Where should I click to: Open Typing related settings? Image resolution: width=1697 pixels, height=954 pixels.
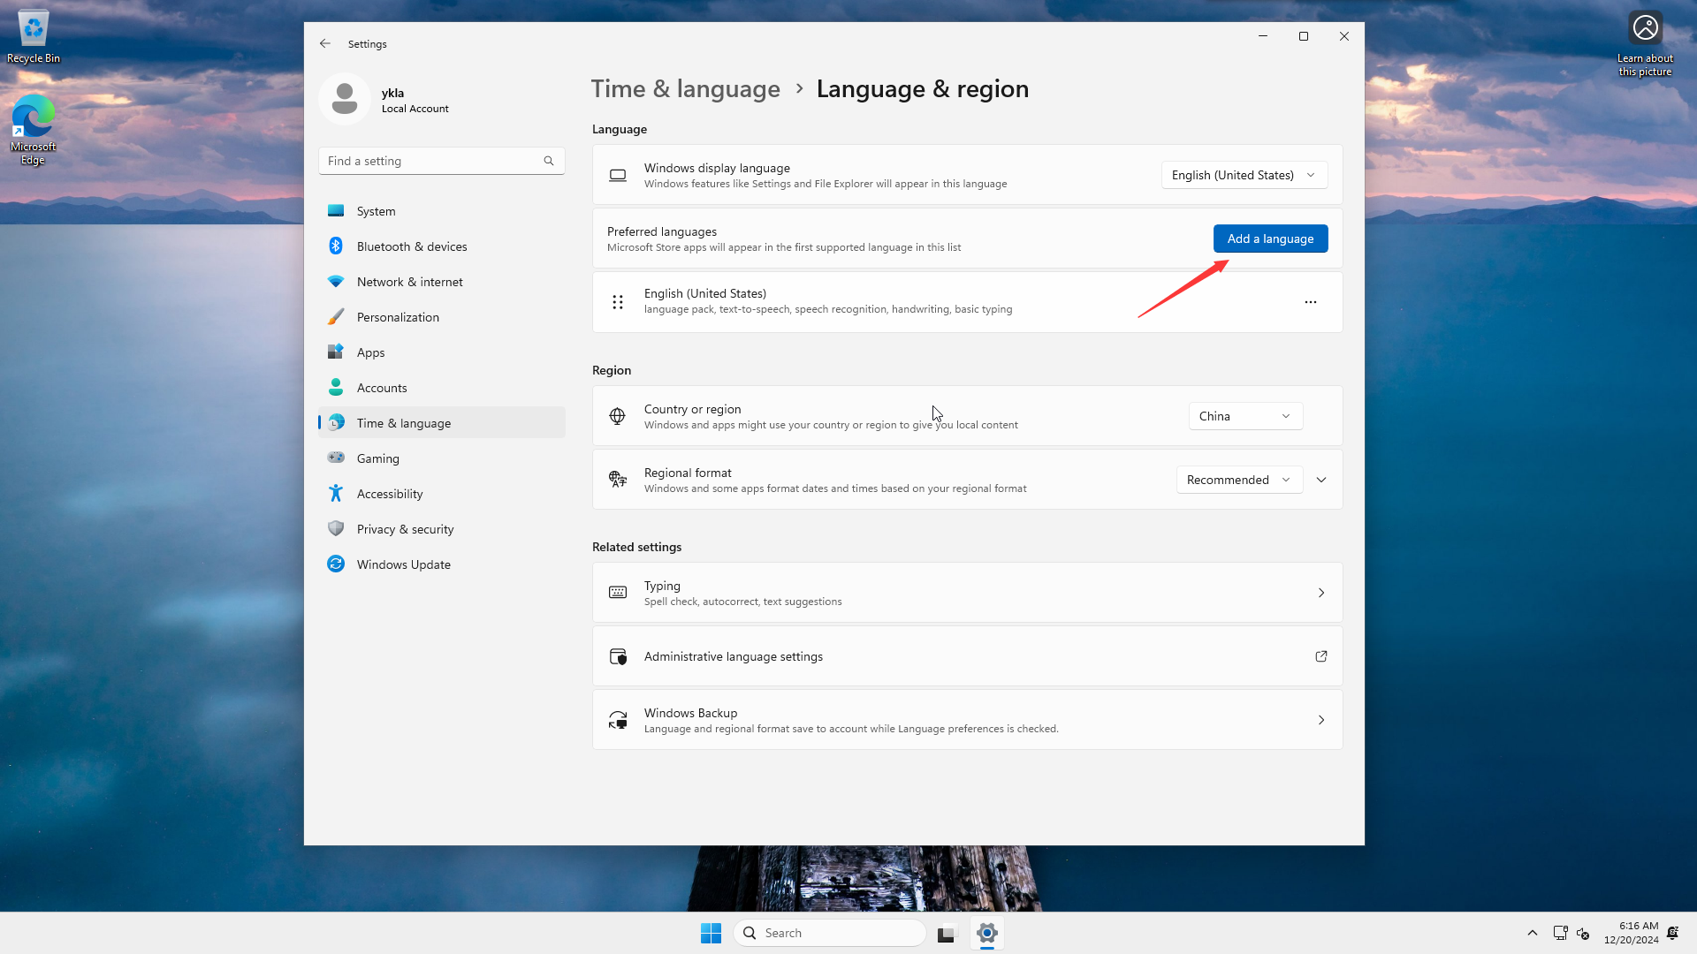(x=967, y=593)
